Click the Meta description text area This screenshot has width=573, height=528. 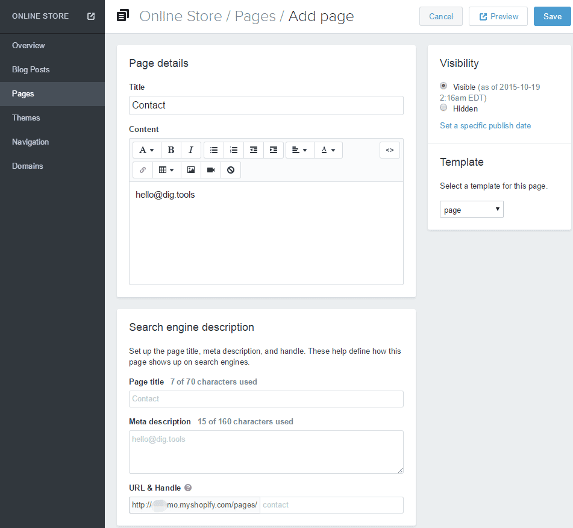(266, 451)
